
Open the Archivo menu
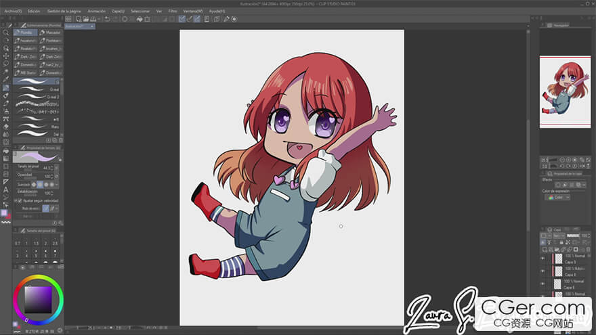pyautogui.click(x=13, y=12)
